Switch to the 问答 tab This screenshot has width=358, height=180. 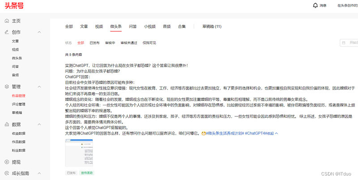(133, 26)
